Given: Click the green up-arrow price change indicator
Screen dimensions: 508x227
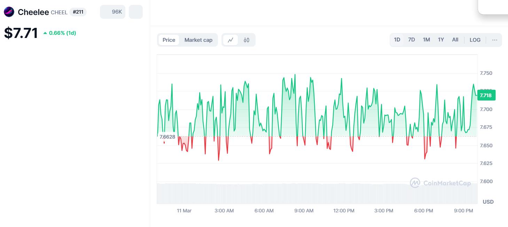Looking at the screenshot, I should coord(45,33).
